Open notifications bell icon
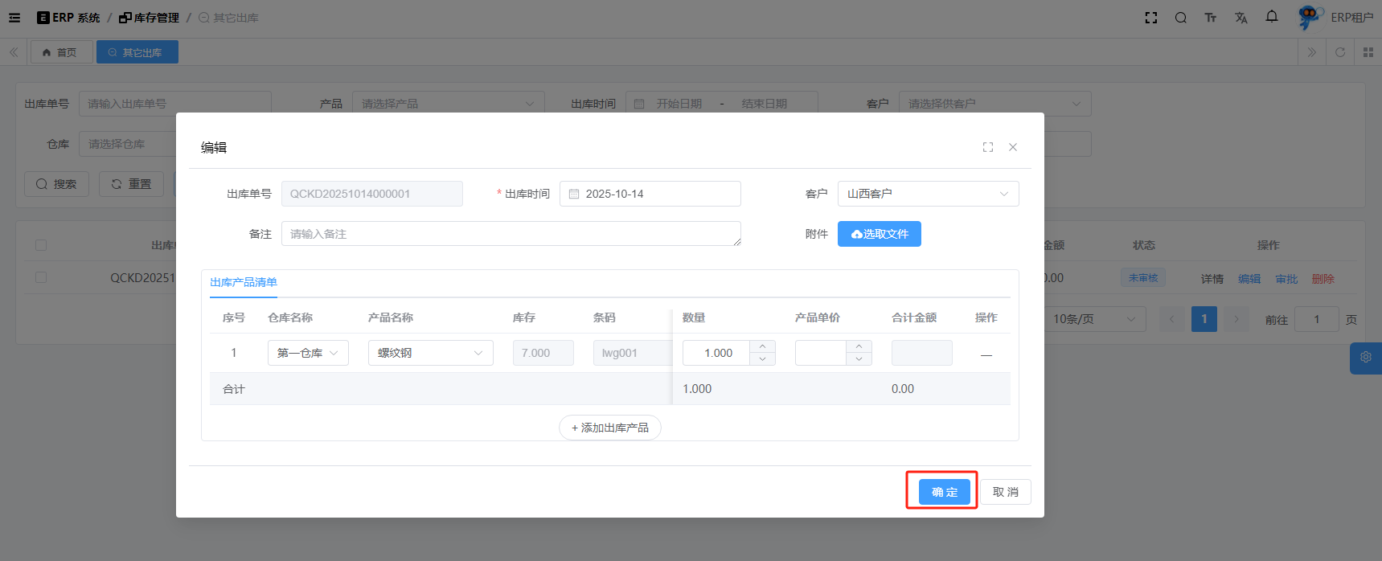The width and height of the screenshot is (1382, 561). (1272, 17)
